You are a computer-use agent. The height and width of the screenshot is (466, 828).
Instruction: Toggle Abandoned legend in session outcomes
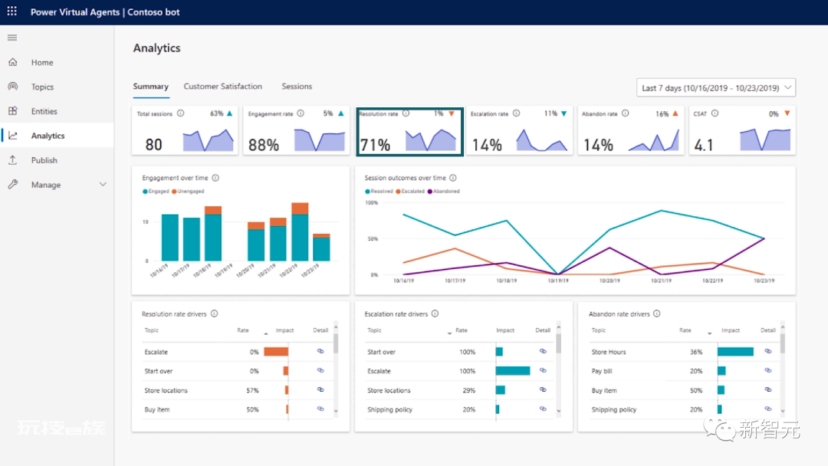(x=444, y=191)
